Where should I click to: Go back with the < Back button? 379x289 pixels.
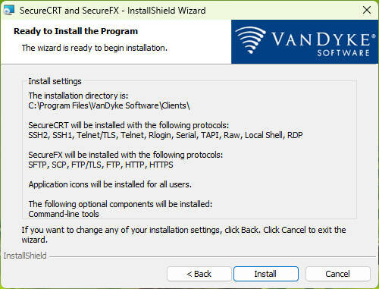point(199,274)
